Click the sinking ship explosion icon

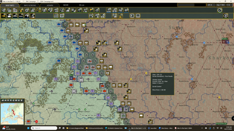pyautogui.click(x=97, y=10)
